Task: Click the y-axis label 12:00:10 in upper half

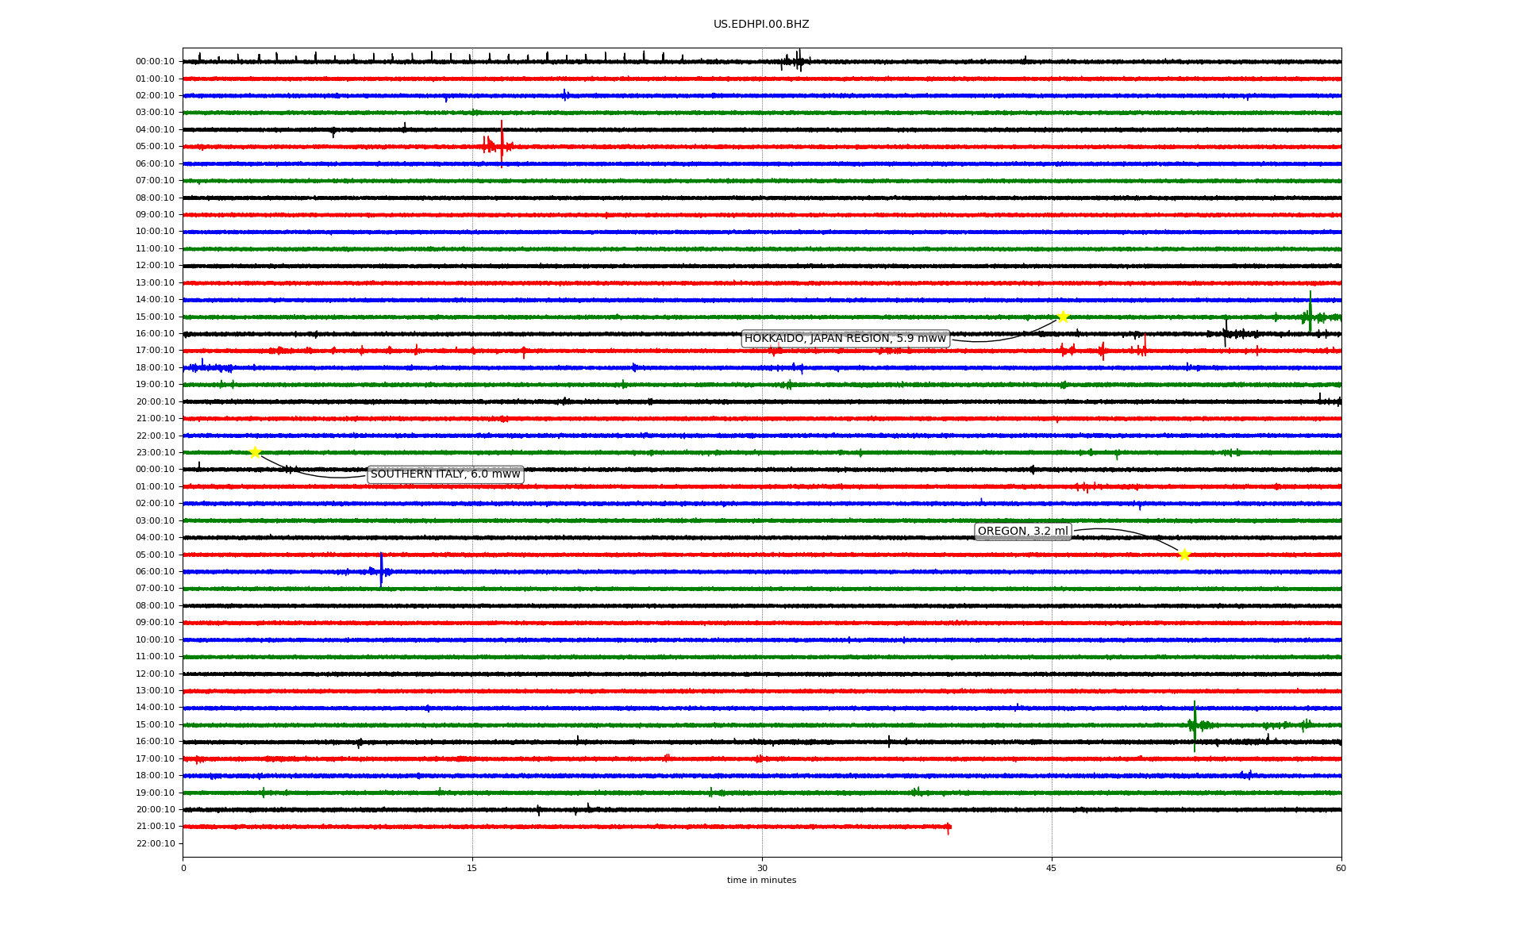Action: pyautogui.click(x=156, y=266)
